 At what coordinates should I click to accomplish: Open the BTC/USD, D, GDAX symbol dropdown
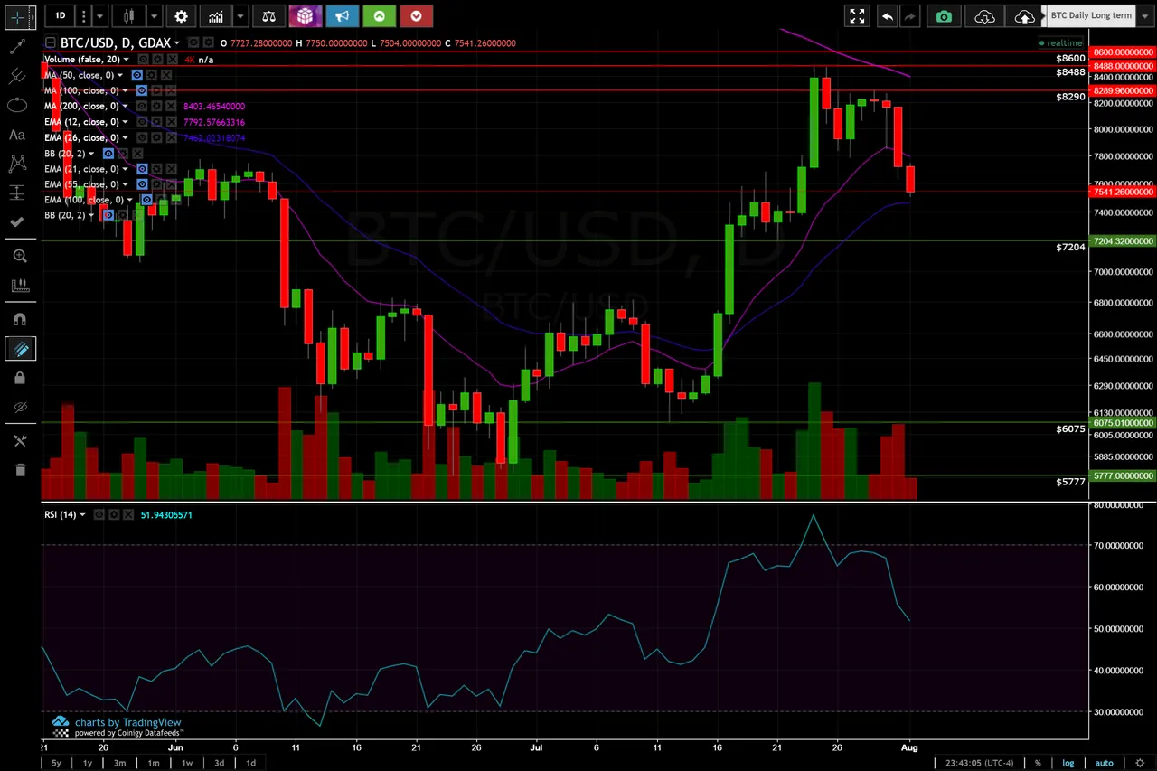[177, 42]
